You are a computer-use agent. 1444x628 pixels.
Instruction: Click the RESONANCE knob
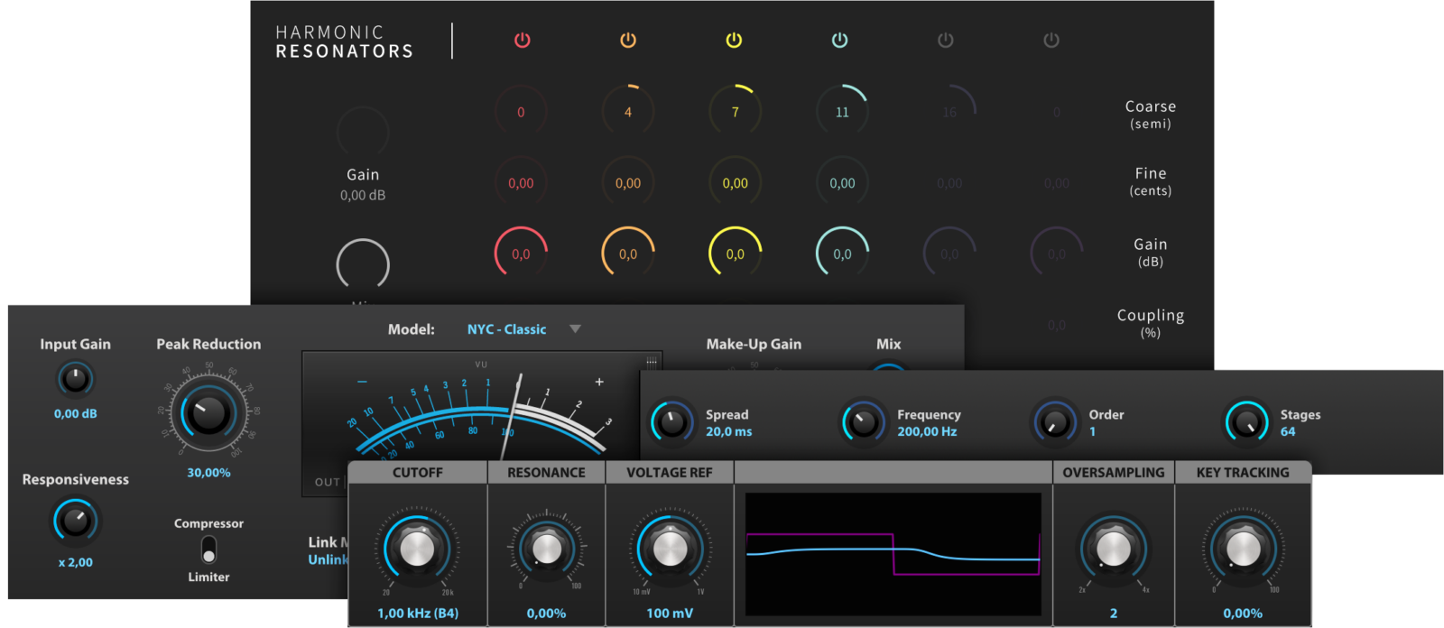tap(546, 548)
